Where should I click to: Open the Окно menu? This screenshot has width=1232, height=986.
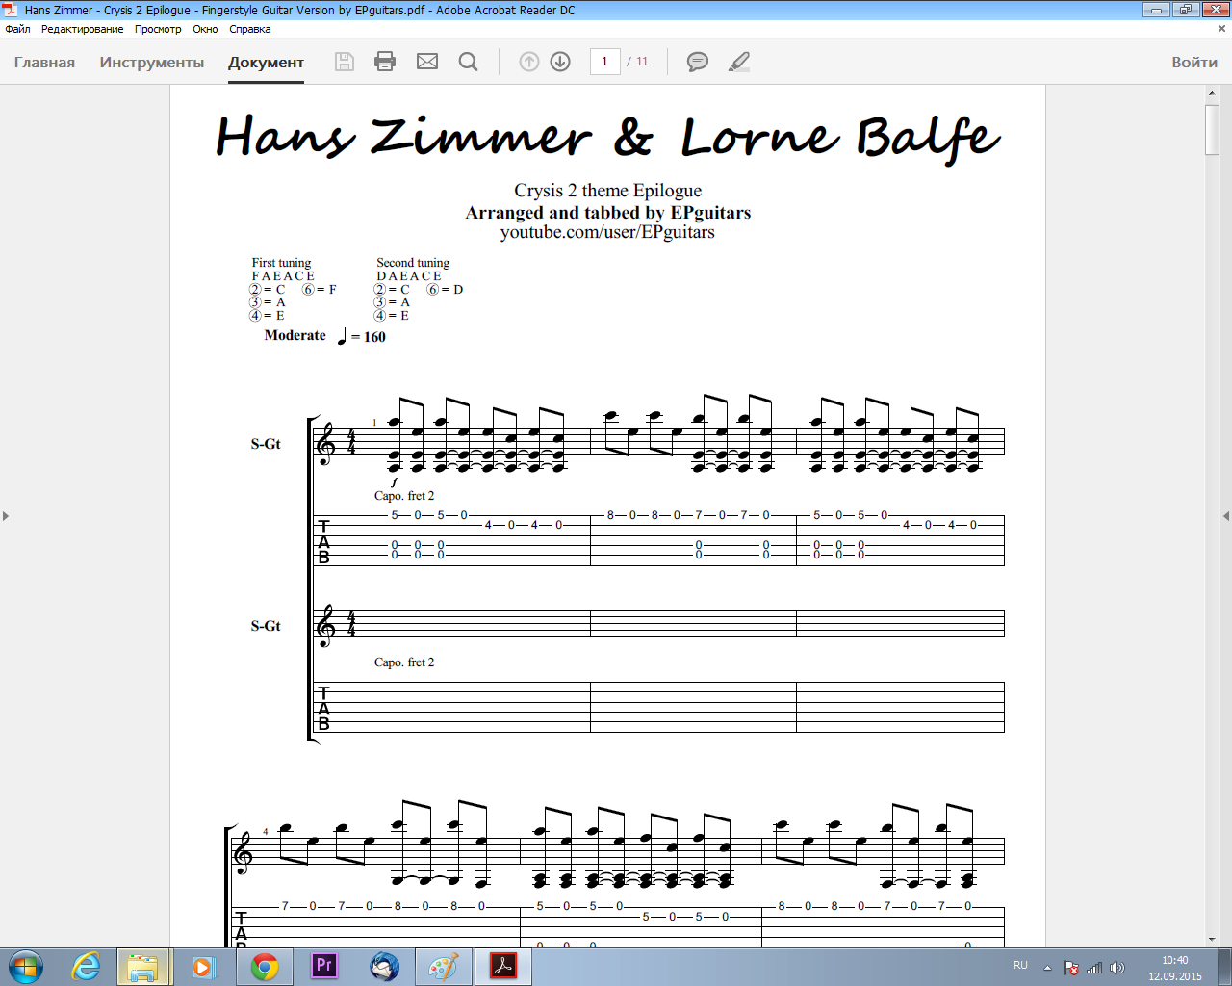pos(205,29)
